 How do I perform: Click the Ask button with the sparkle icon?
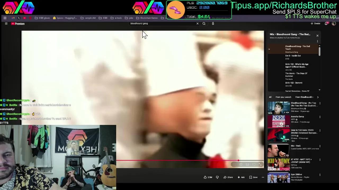[x=241, y=177]
